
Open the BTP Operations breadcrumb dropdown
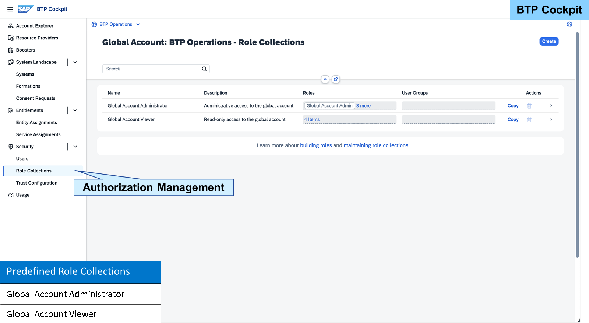pyautogui.click(x=138, y=24)
